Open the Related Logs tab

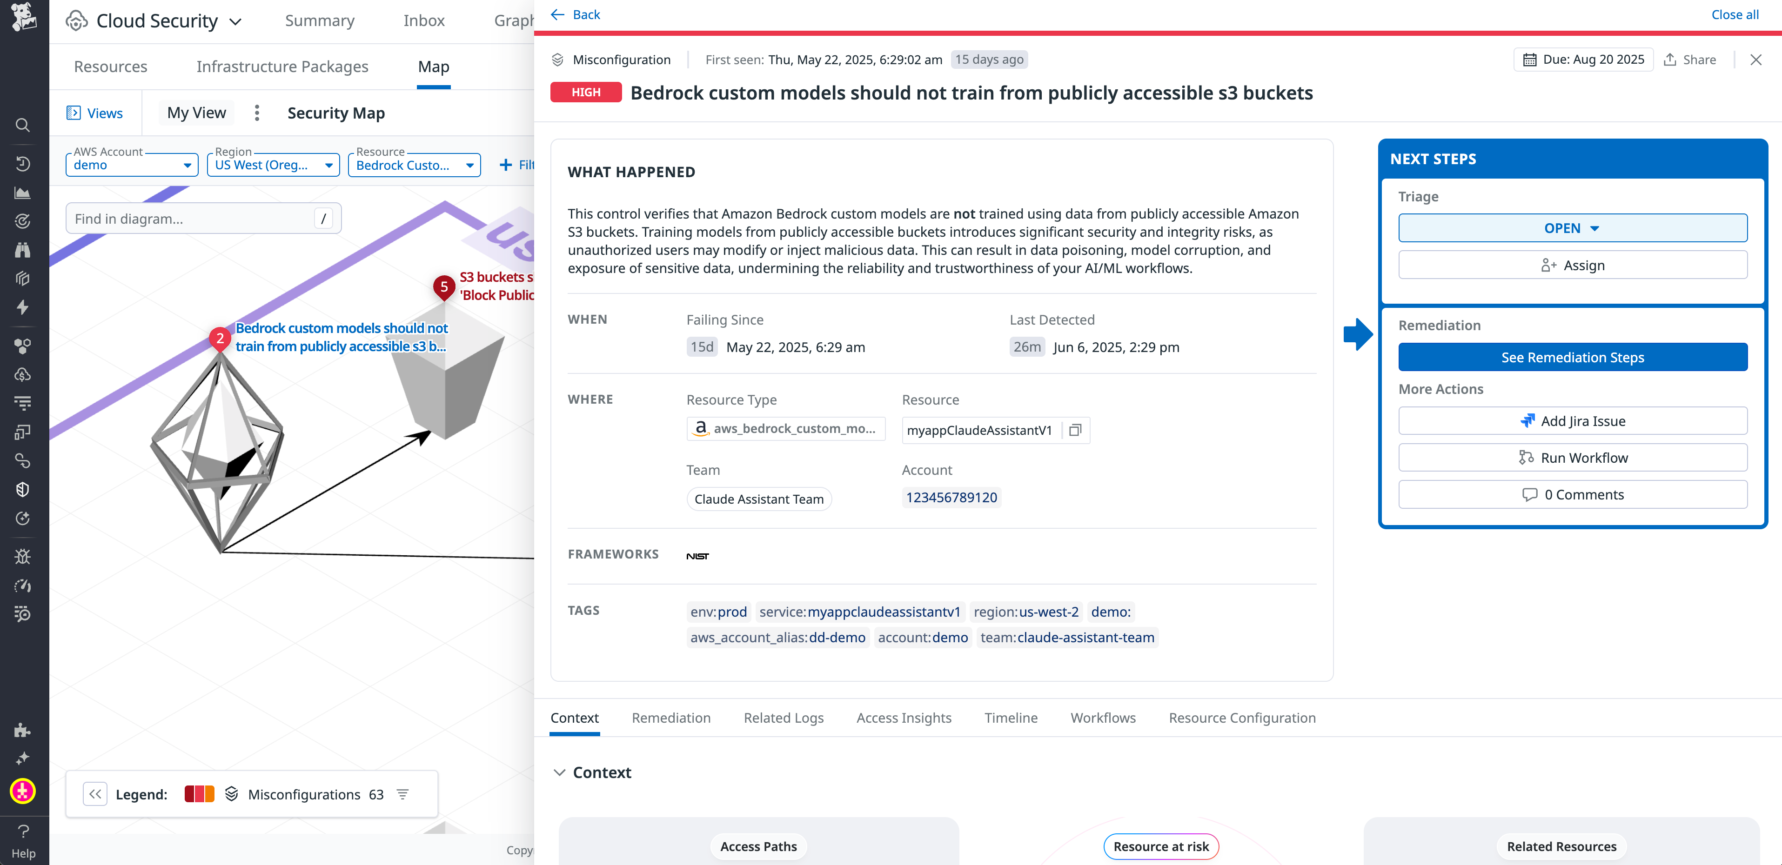[x=783, y=718]
